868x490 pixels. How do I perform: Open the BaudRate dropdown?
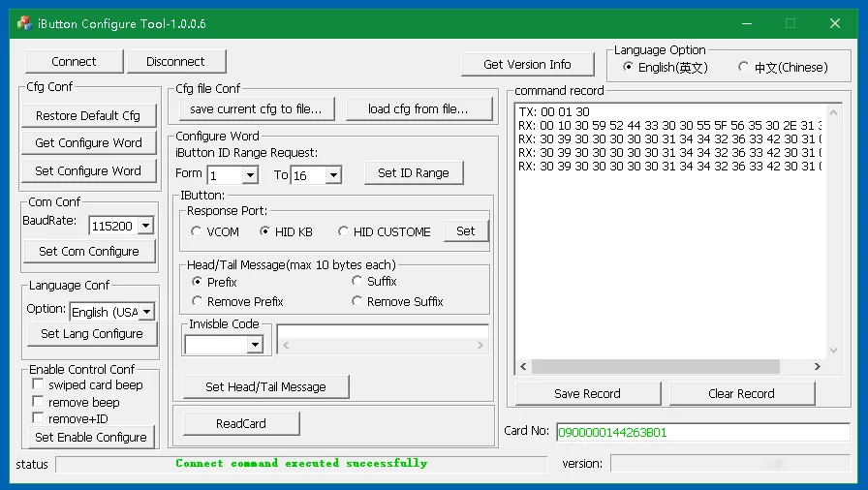[x=145, y=226]
